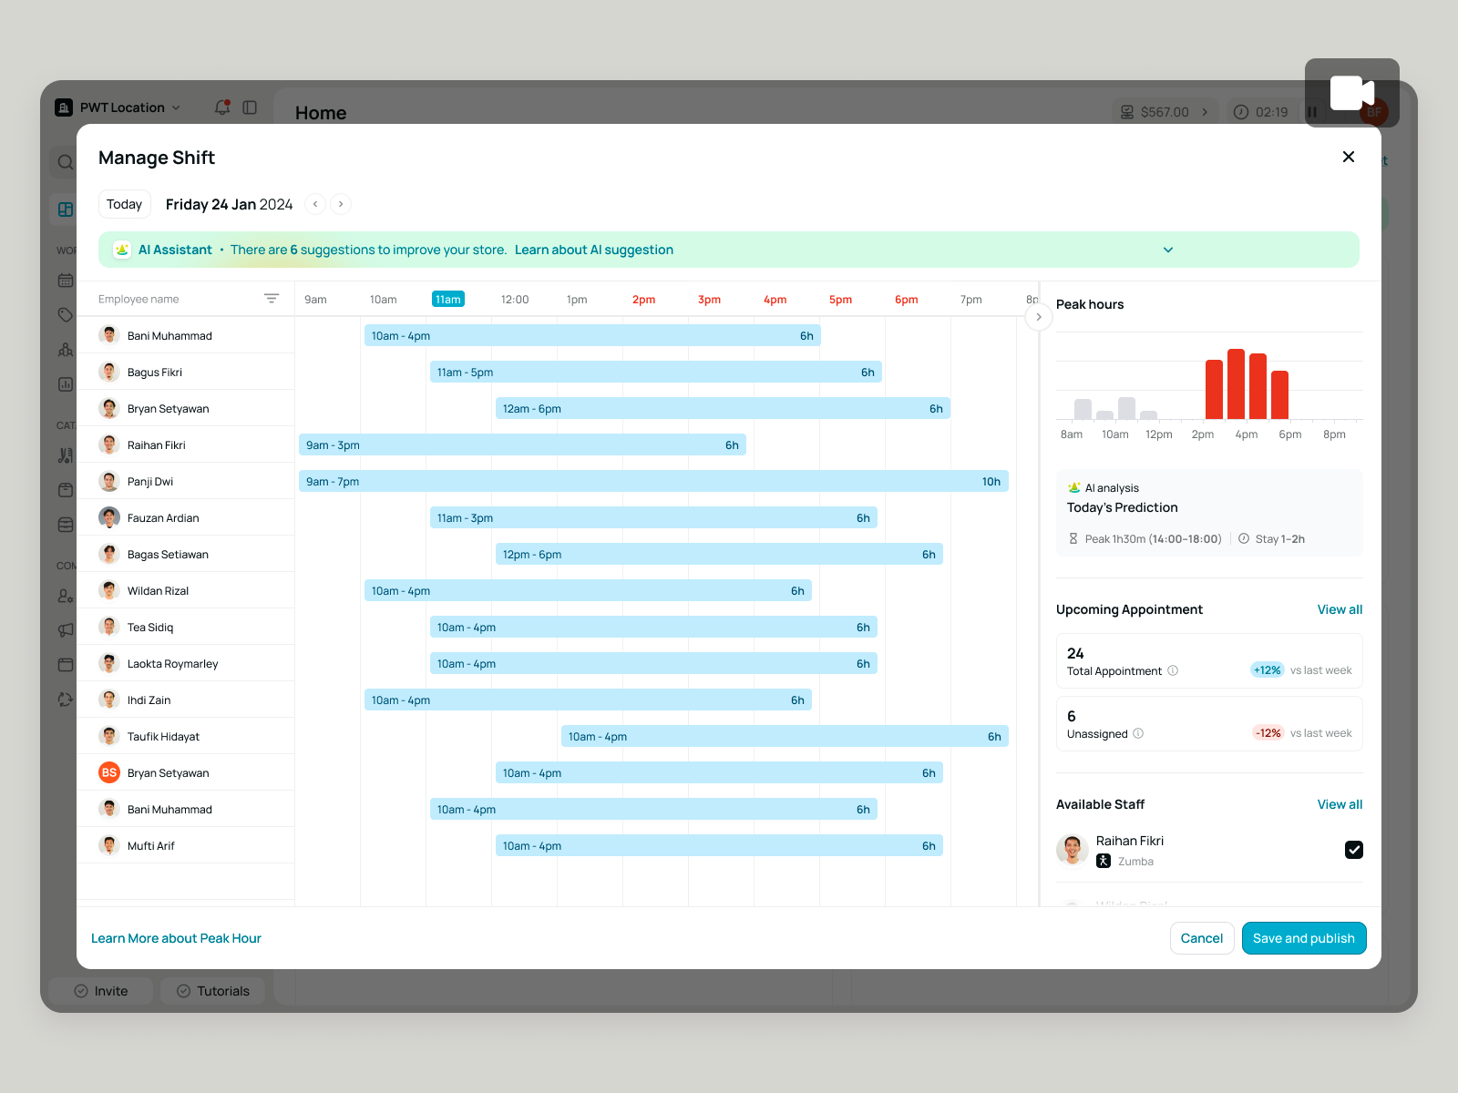This screenshot has width=1458, height=1093.
Task: Expand the AI Assistant suggestions banner
Action: (1168, 250)
